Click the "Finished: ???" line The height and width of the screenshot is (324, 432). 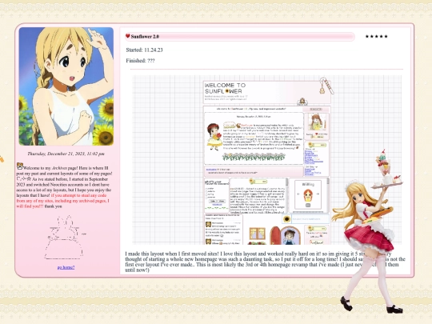point(140,61)
